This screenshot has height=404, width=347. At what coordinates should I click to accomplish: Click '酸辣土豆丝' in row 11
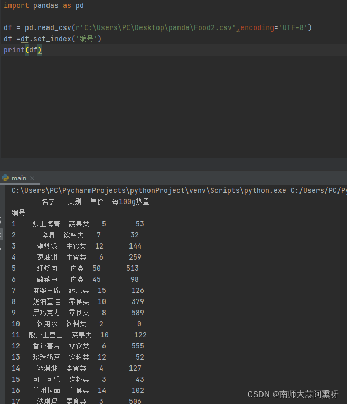(x=45, y=335)
